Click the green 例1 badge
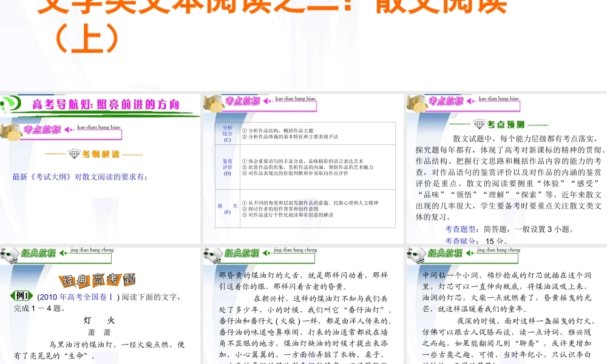 (x=22, y=296)
